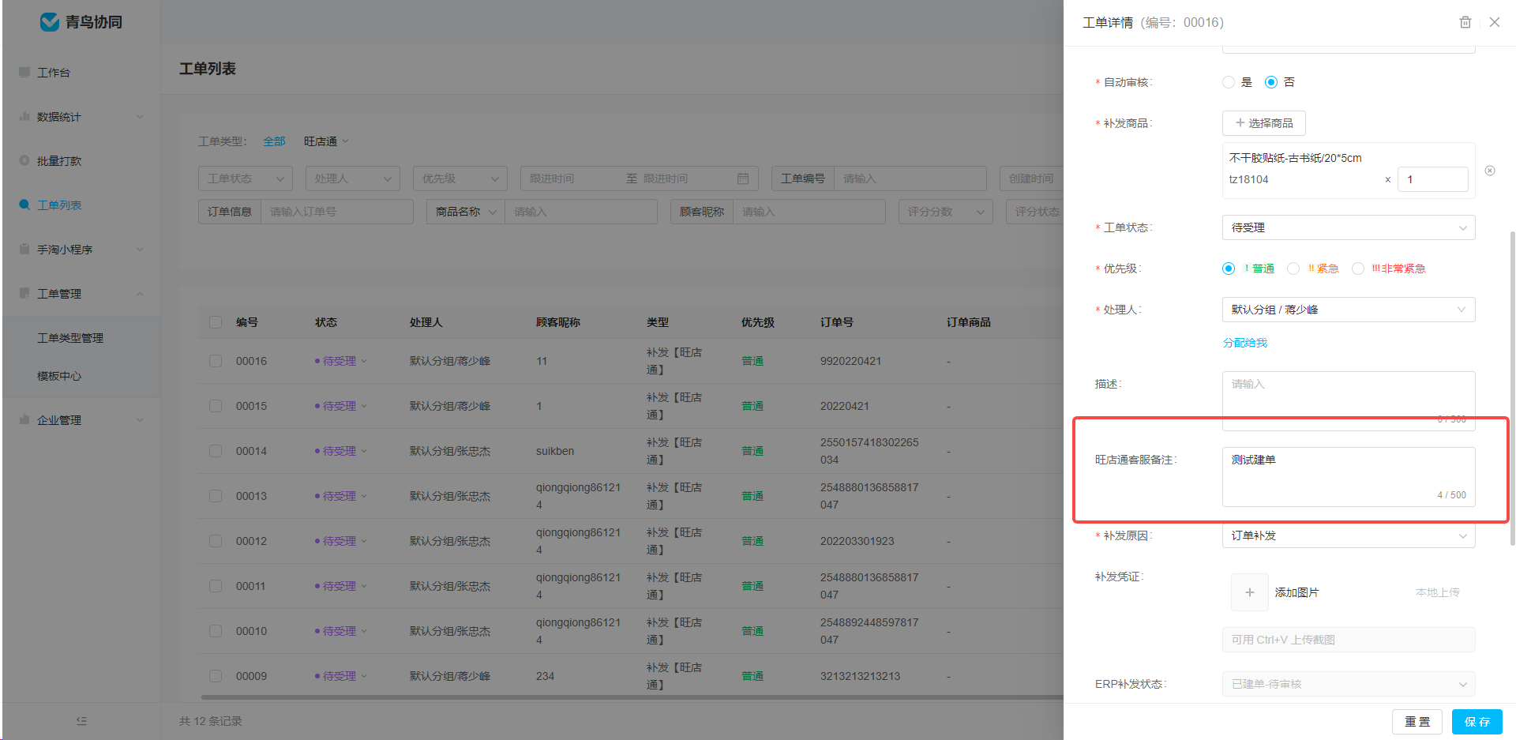Click the 手淘小程序 sidebar icon
This screenshot has height=740, width=1516.
[24, 249]
